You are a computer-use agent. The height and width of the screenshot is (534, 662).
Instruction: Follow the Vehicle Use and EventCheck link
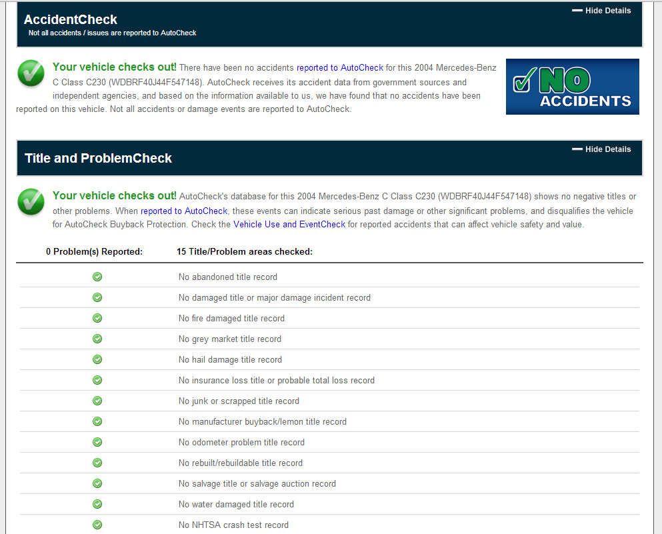click(289, 225)
